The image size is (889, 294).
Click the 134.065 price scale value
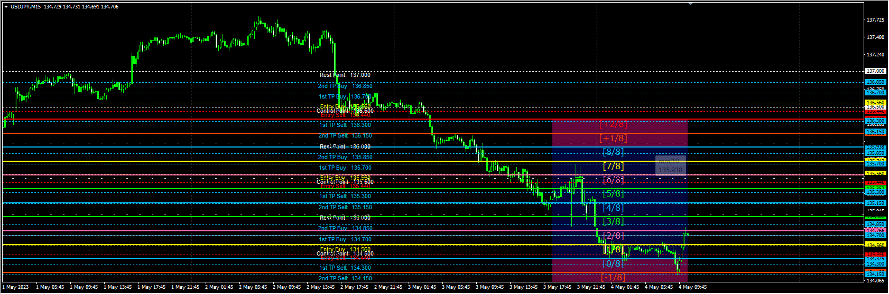click(x=875, y=281)
